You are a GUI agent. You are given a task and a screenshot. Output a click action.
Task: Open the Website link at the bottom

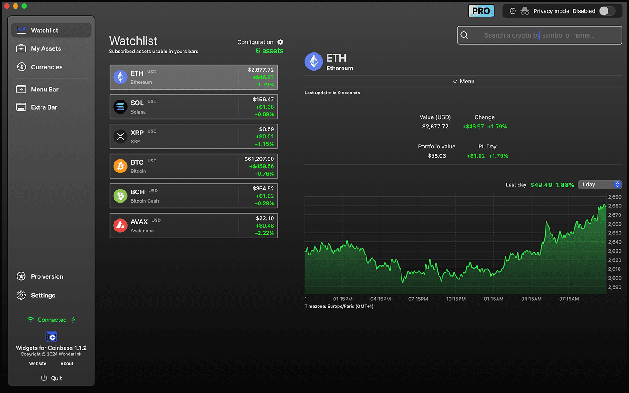click(x=37, y=363)
